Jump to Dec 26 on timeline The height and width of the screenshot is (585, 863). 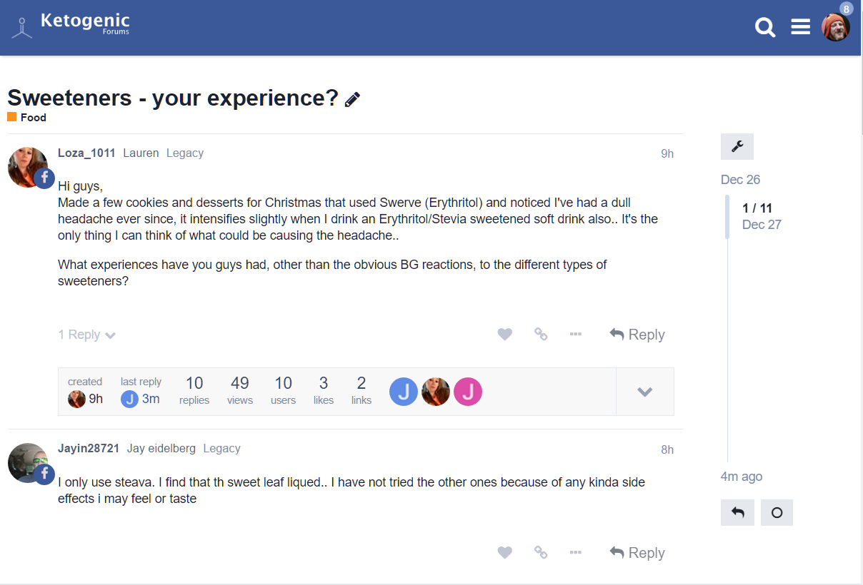[x=740, y=180]
